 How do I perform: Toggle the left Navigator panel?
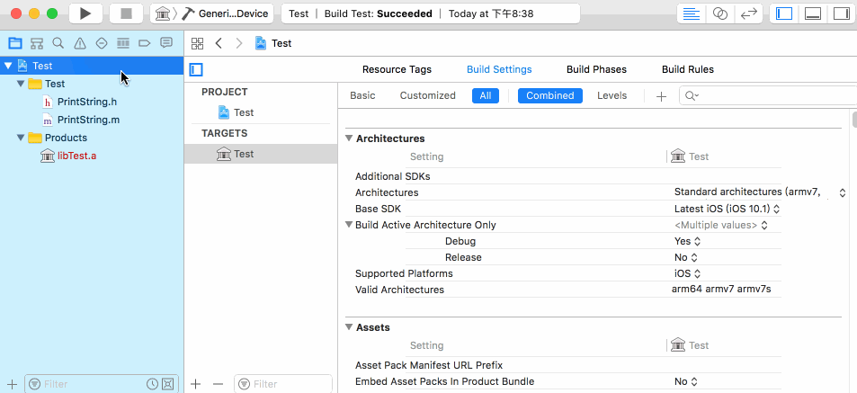point(784,14)
